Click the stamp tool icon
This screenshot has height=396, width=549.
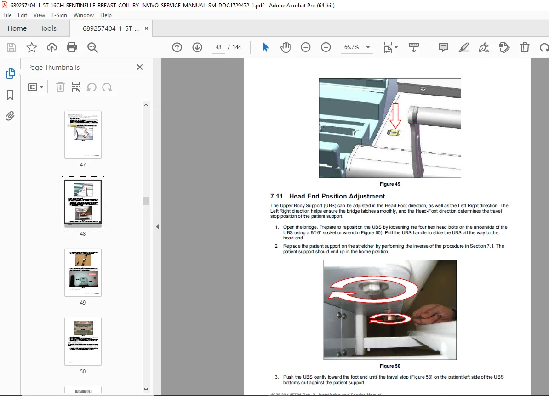[504, 47]
